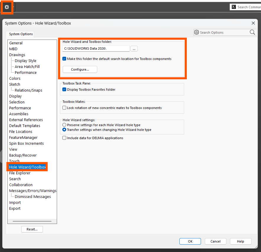The image size is (261, 252).
Task: Select Backup/Recover options
Action: tap(23, 155)
